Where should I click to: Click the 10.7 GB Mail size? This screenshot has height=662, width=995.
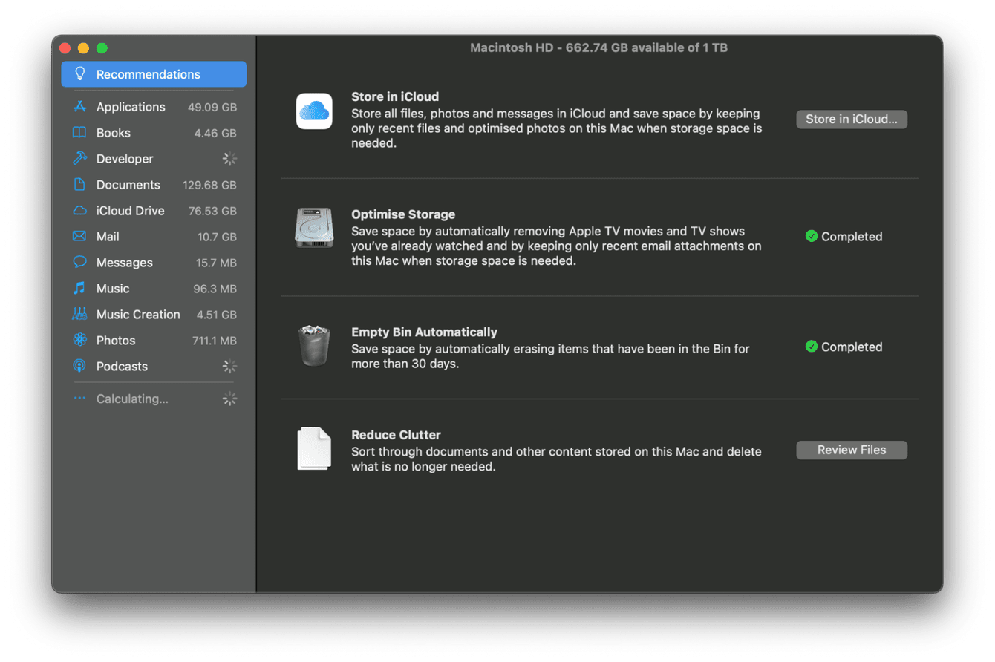217,237
